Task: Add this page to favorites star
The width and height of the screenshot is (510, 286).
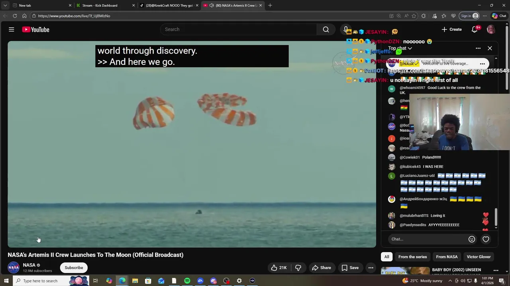Action: [x=414, y=16]
